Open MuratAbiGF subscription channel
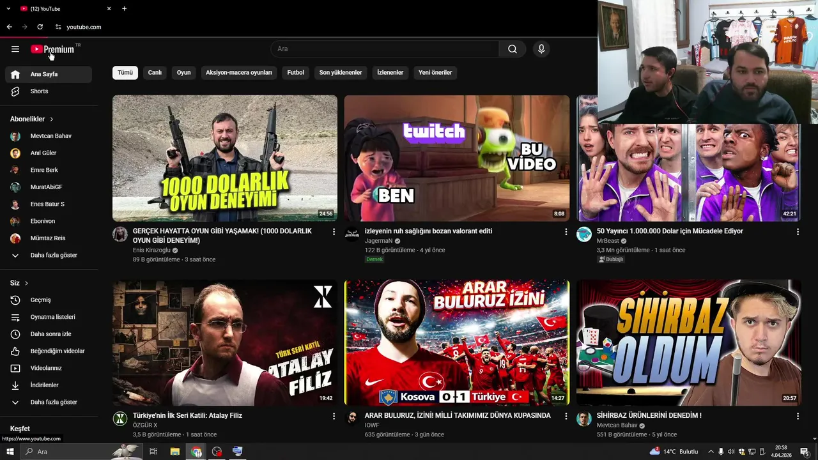The height and width of the screenshot is (460, 818). (x=49, y=187)
